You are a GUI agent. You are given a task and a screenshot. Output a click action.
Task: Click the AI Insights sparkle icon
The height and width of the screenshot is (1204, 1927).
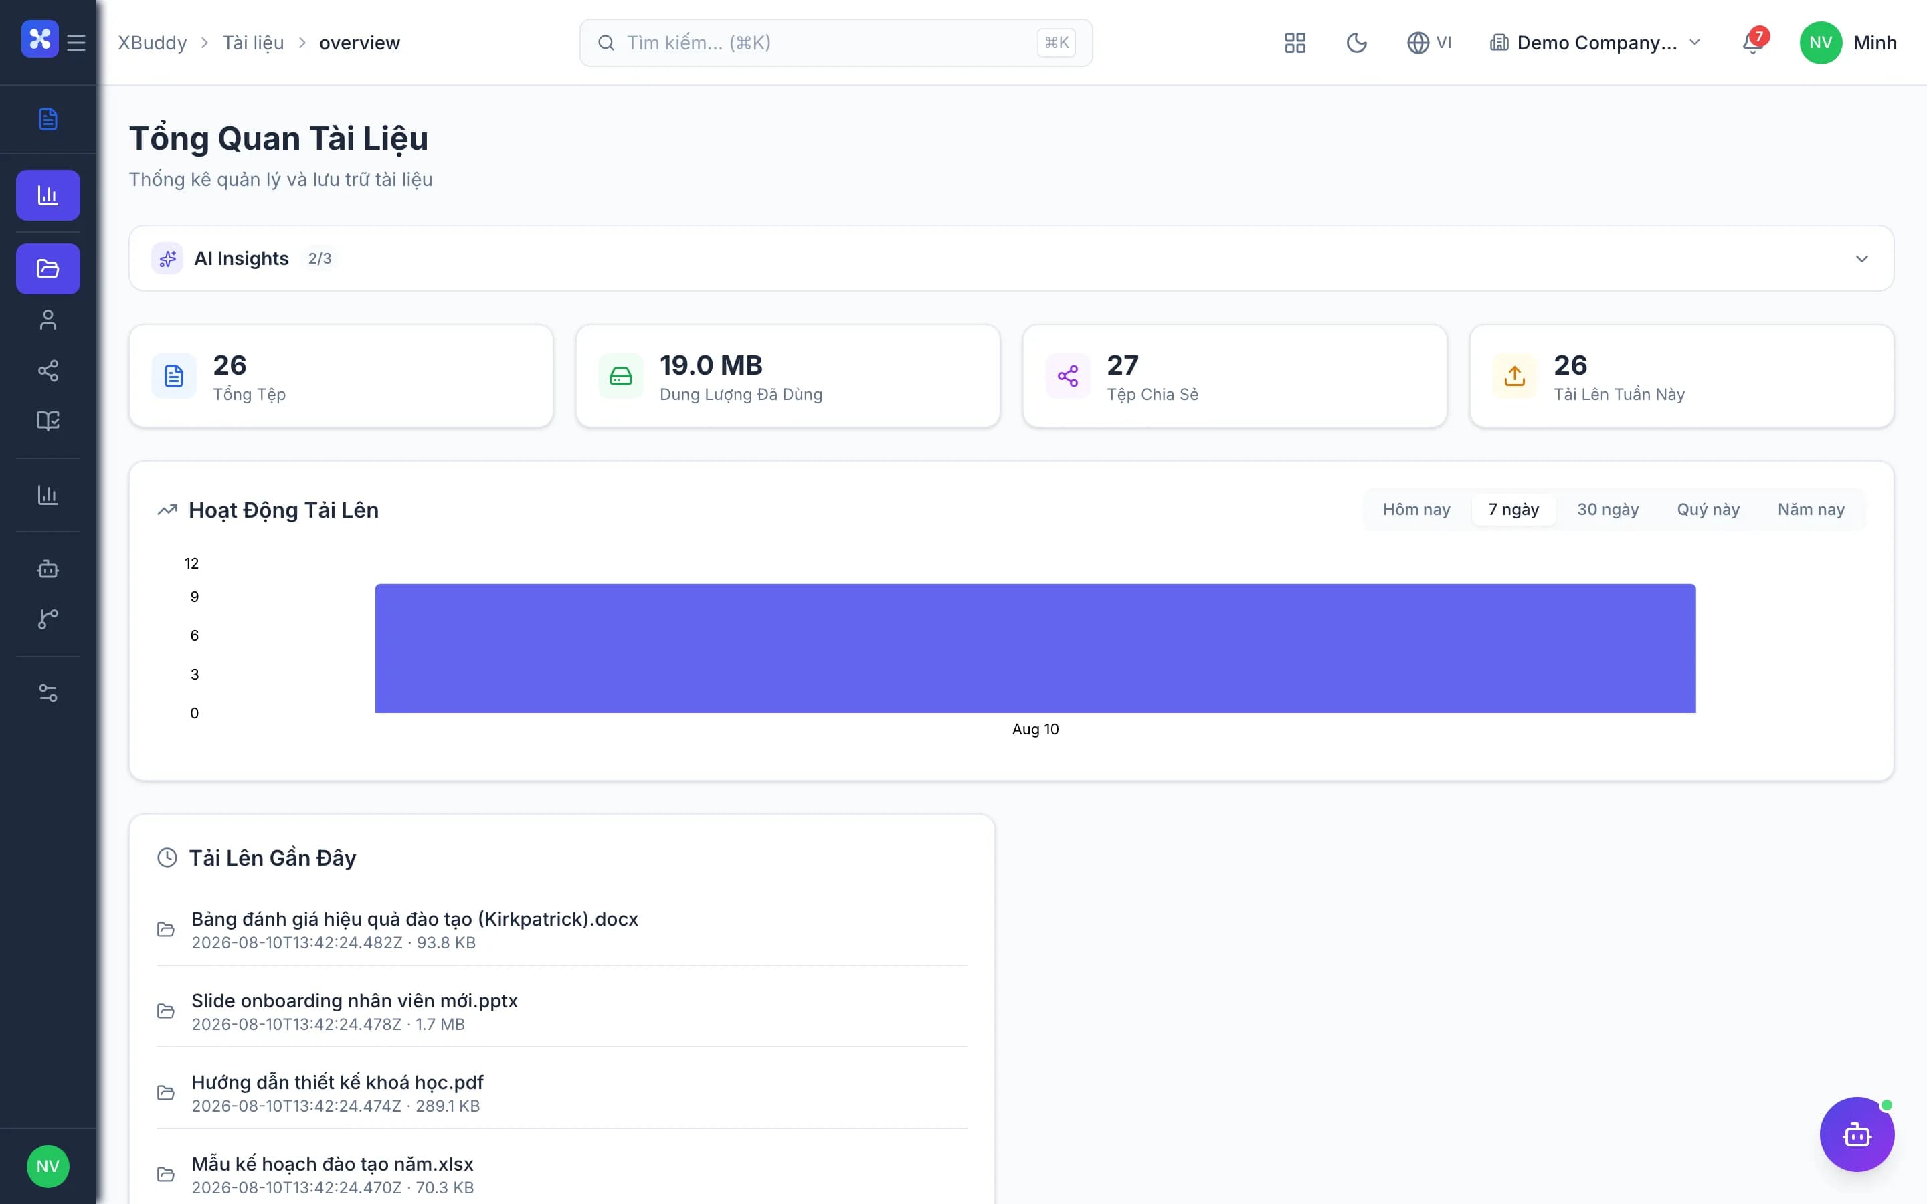(x=167, y=259)
